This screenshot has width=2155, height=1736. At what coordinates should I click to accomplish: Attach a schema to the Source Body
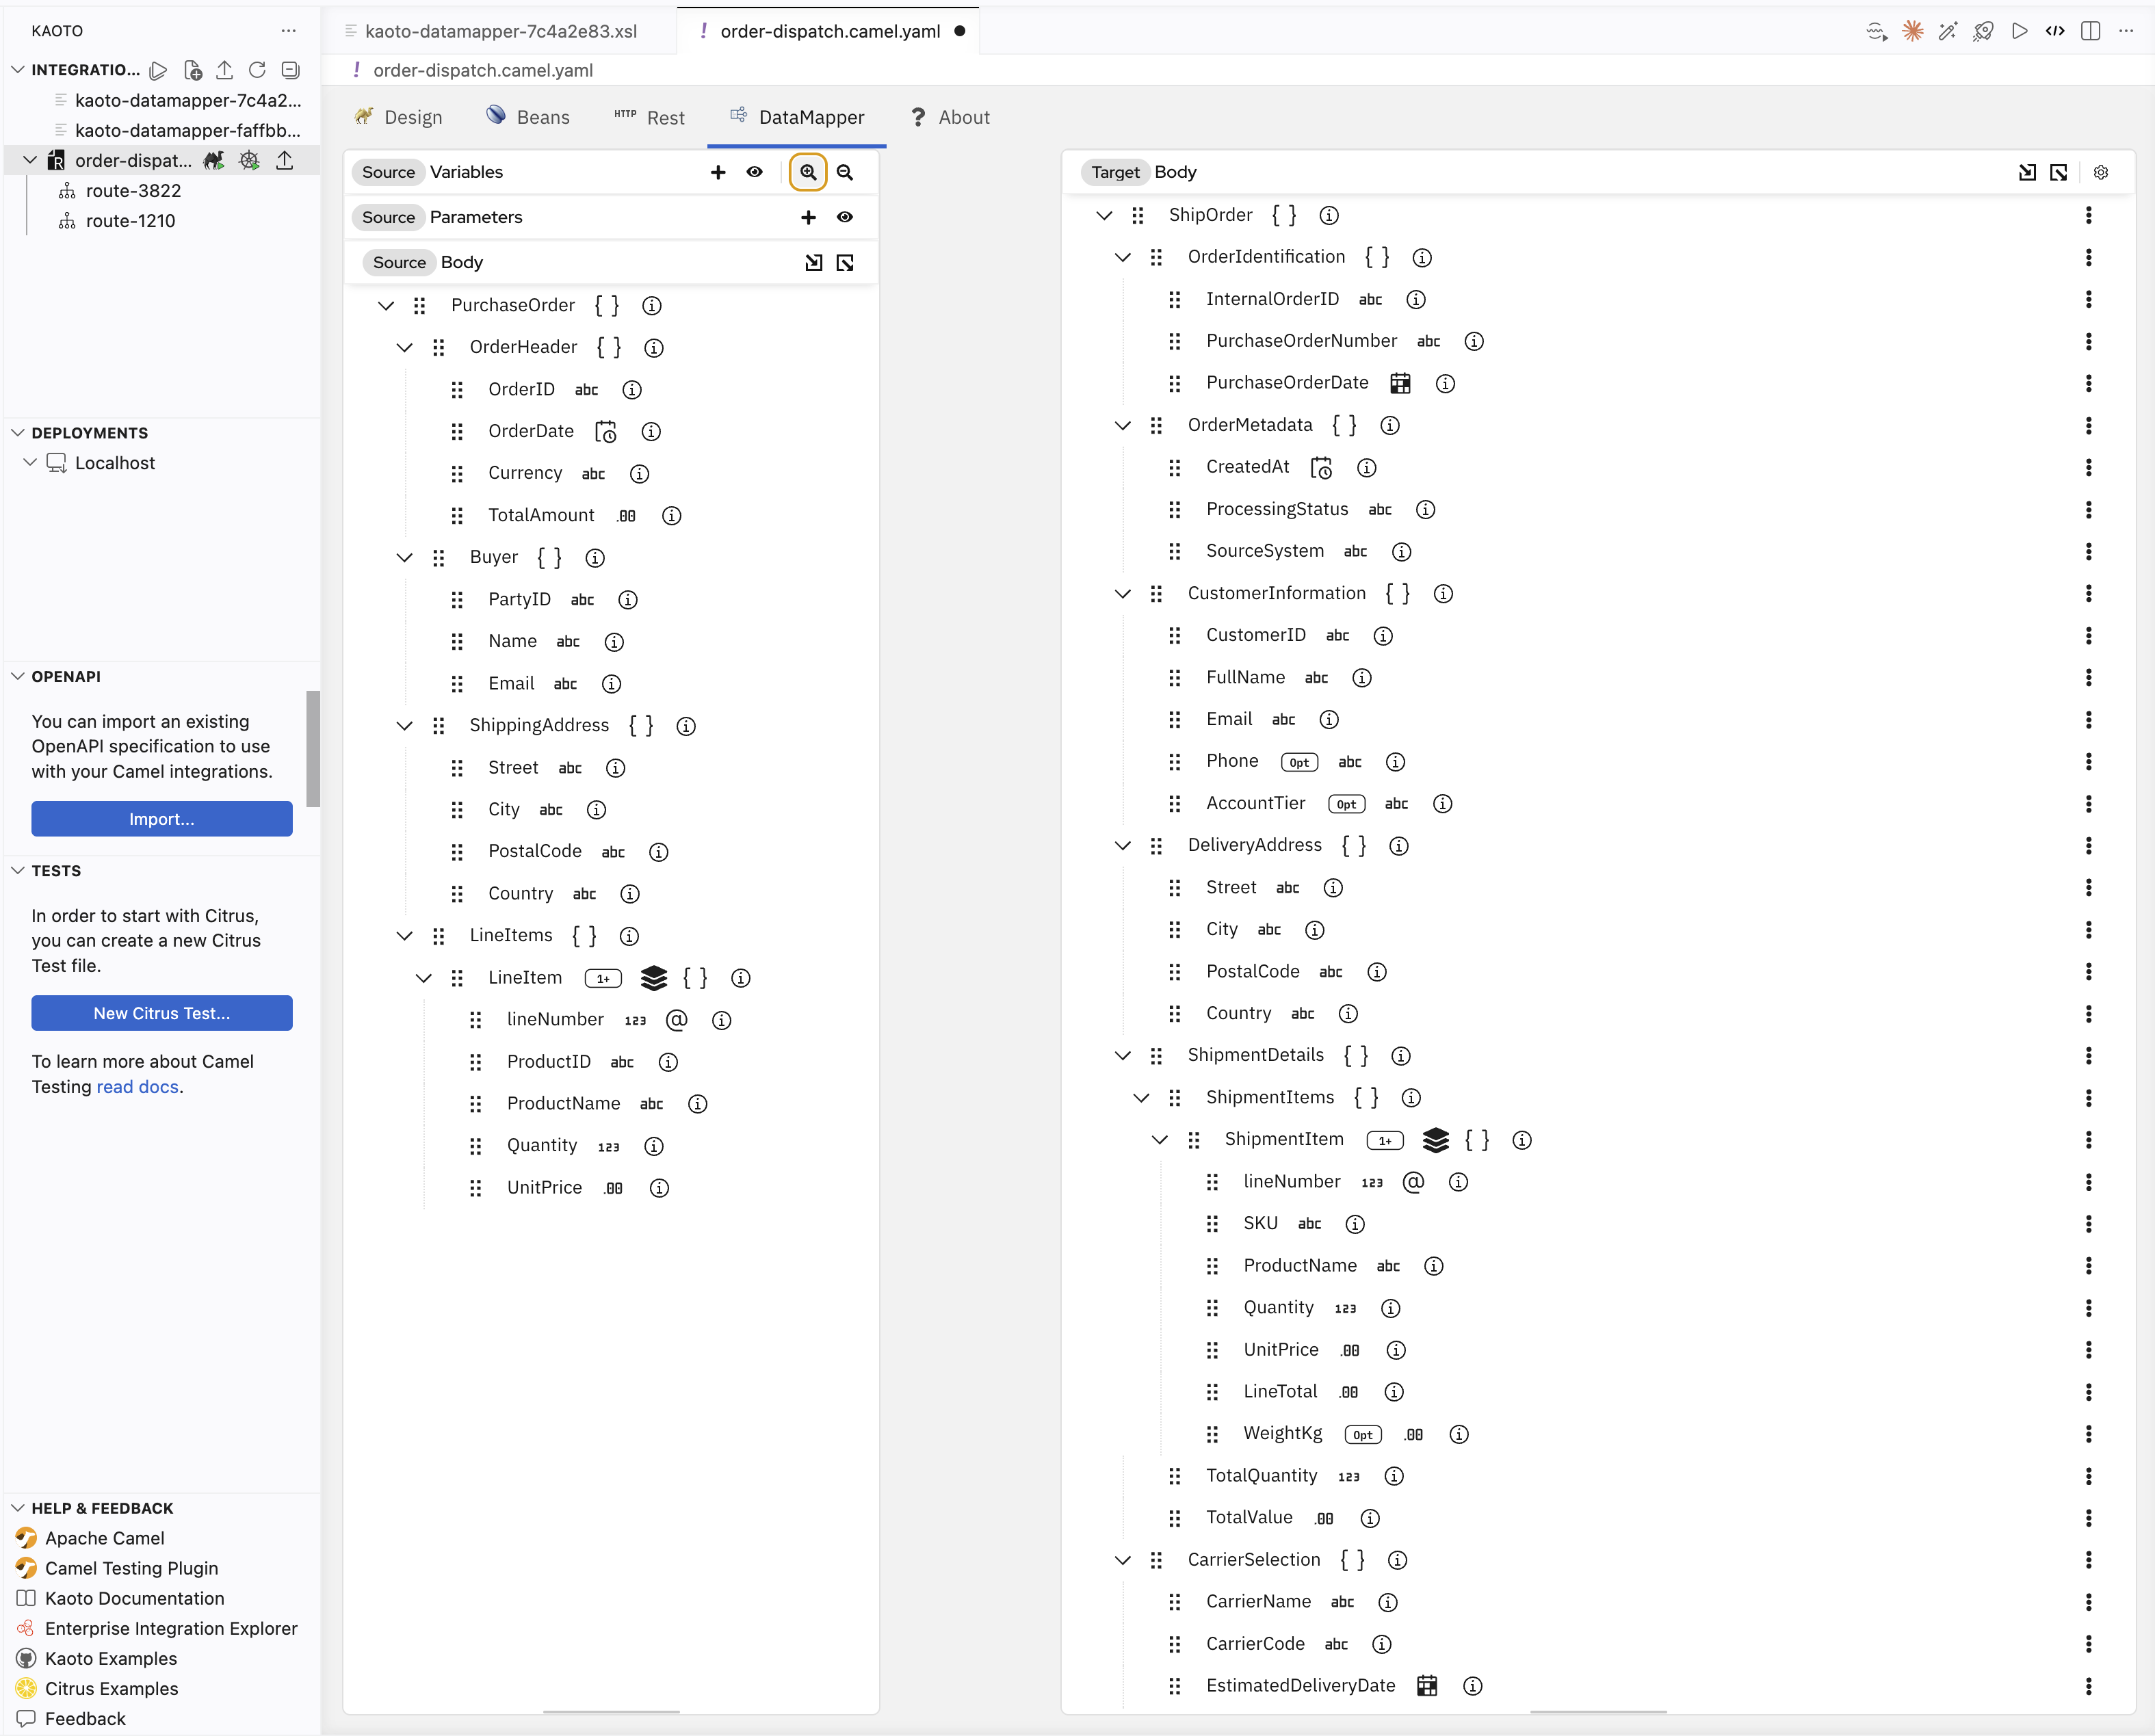click(813, 262)
